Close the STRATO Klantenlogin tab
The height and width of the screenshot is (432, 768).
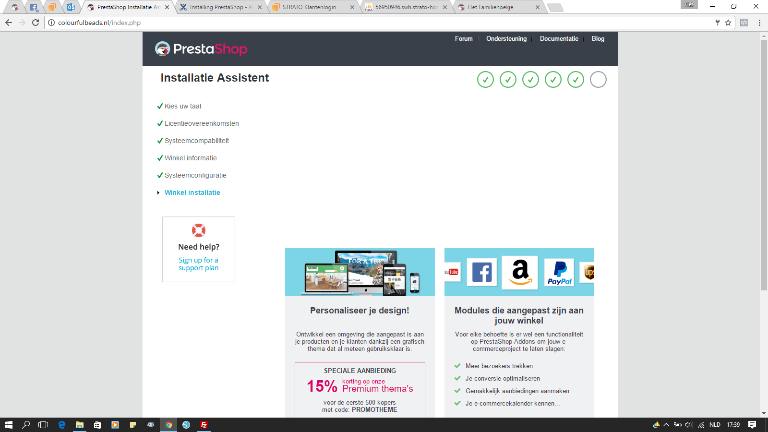pyautogui.click(x=352, y=7)
